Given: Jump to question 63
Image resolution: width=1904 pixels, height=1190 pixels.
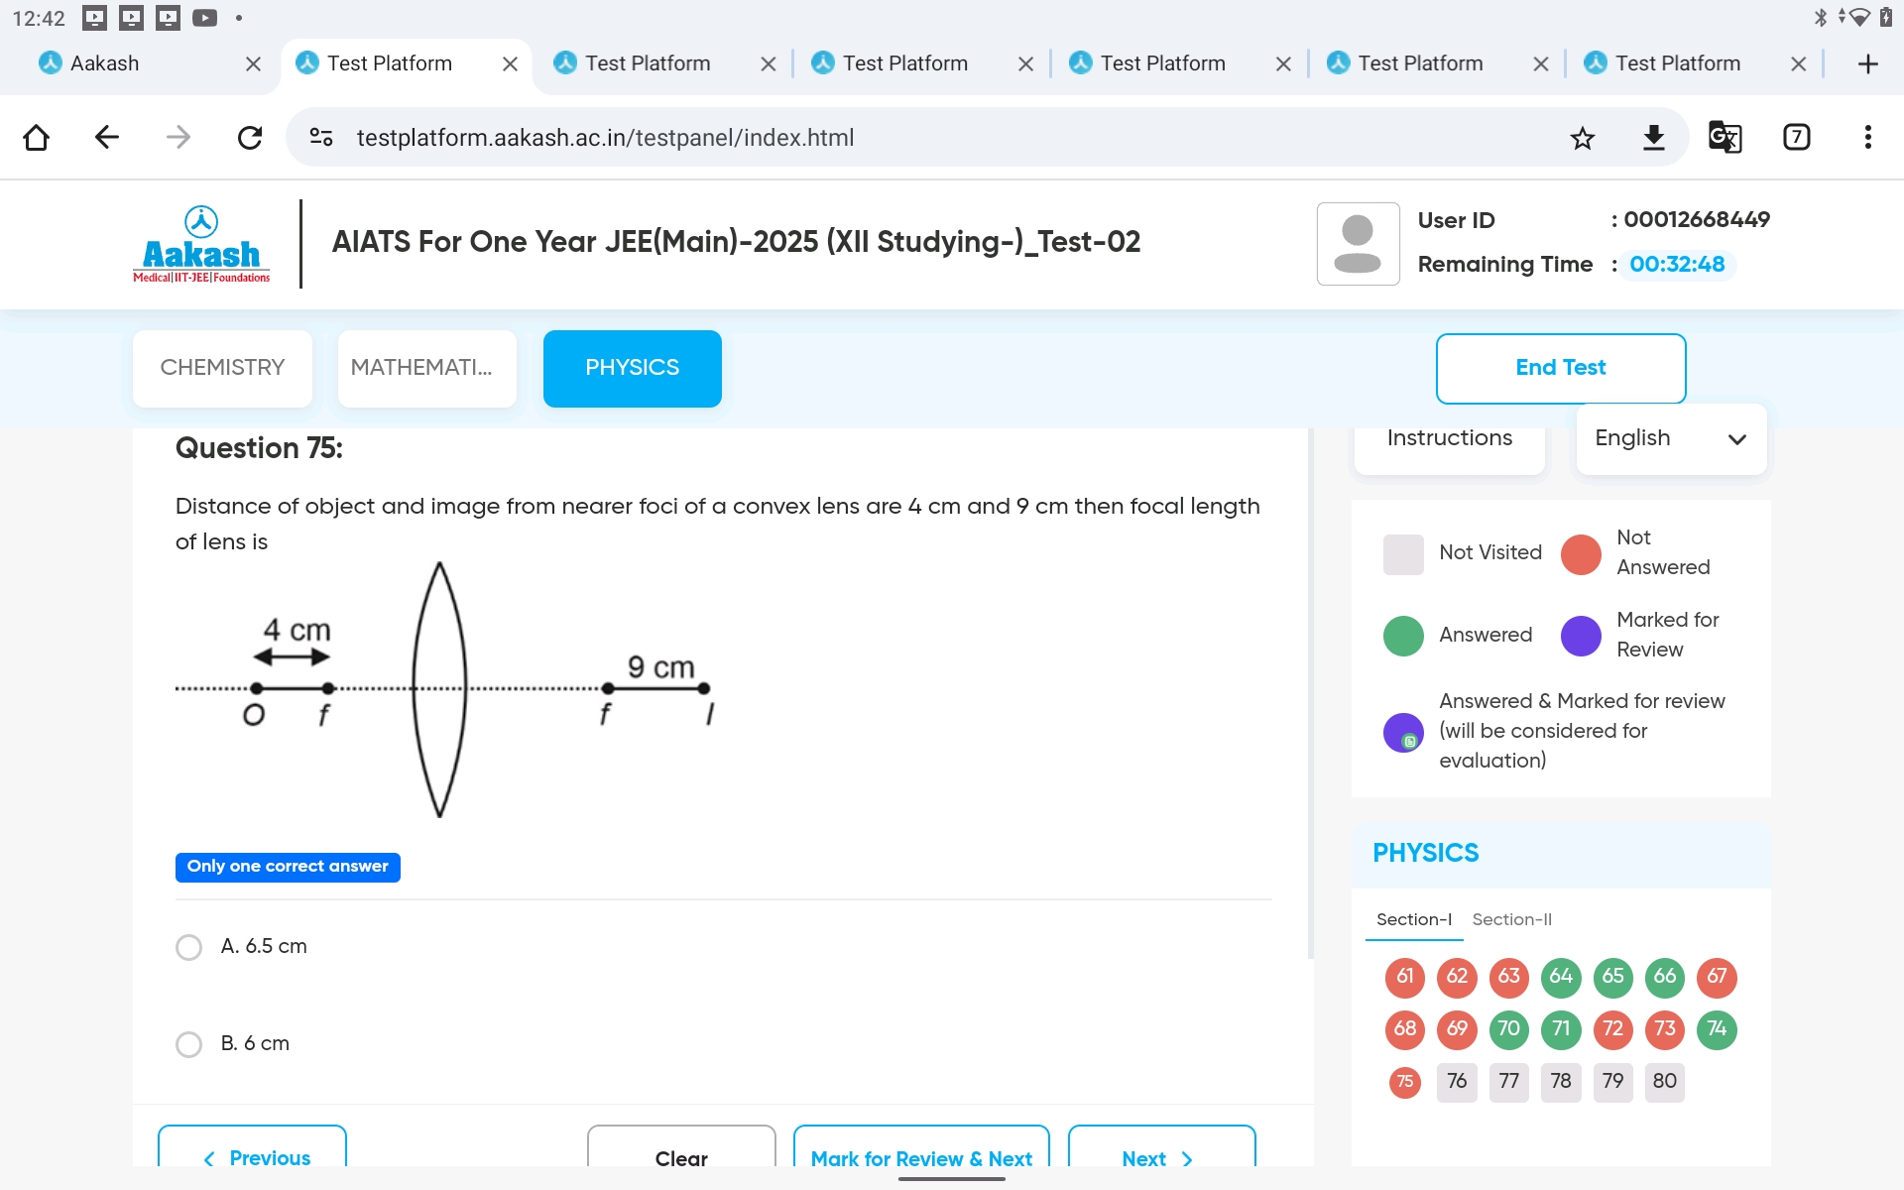Looking at the screenshot, I should [1509, 977].
